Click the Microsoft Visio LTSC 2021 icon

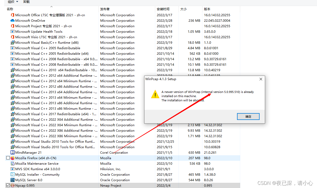click(13, 37)
